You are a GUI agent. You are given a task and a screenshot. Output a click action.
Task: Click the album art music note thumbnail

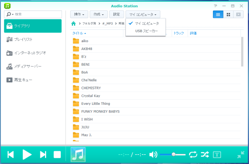tap(78, 154)
